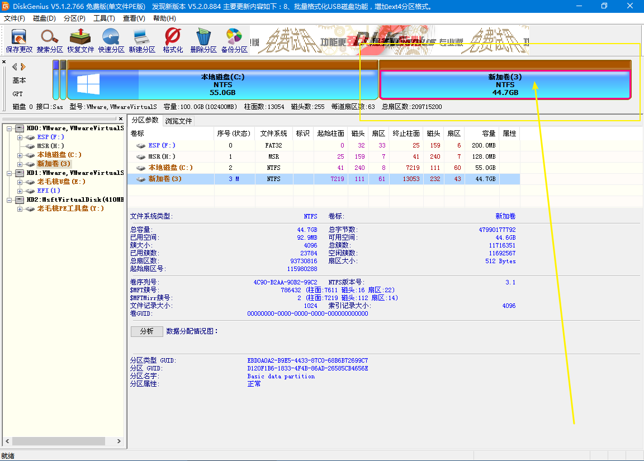644x461 pixels.
Task: Click the drive icon of the ESP (F:) table row
Action: 141,146
